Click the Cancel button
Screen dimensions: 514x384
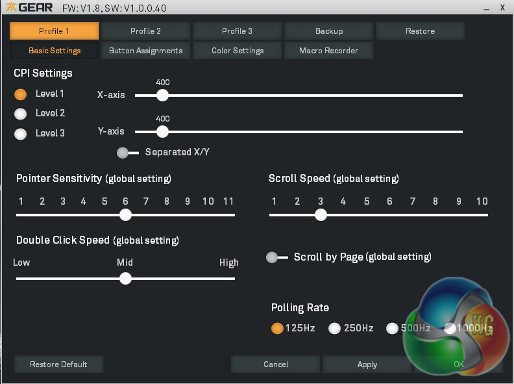tap(276, 365)
